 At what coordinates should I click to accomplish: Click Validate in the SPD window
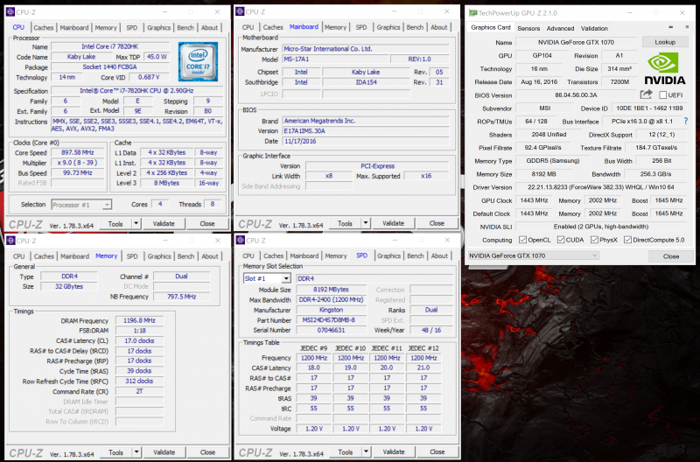tap(394, 451)
